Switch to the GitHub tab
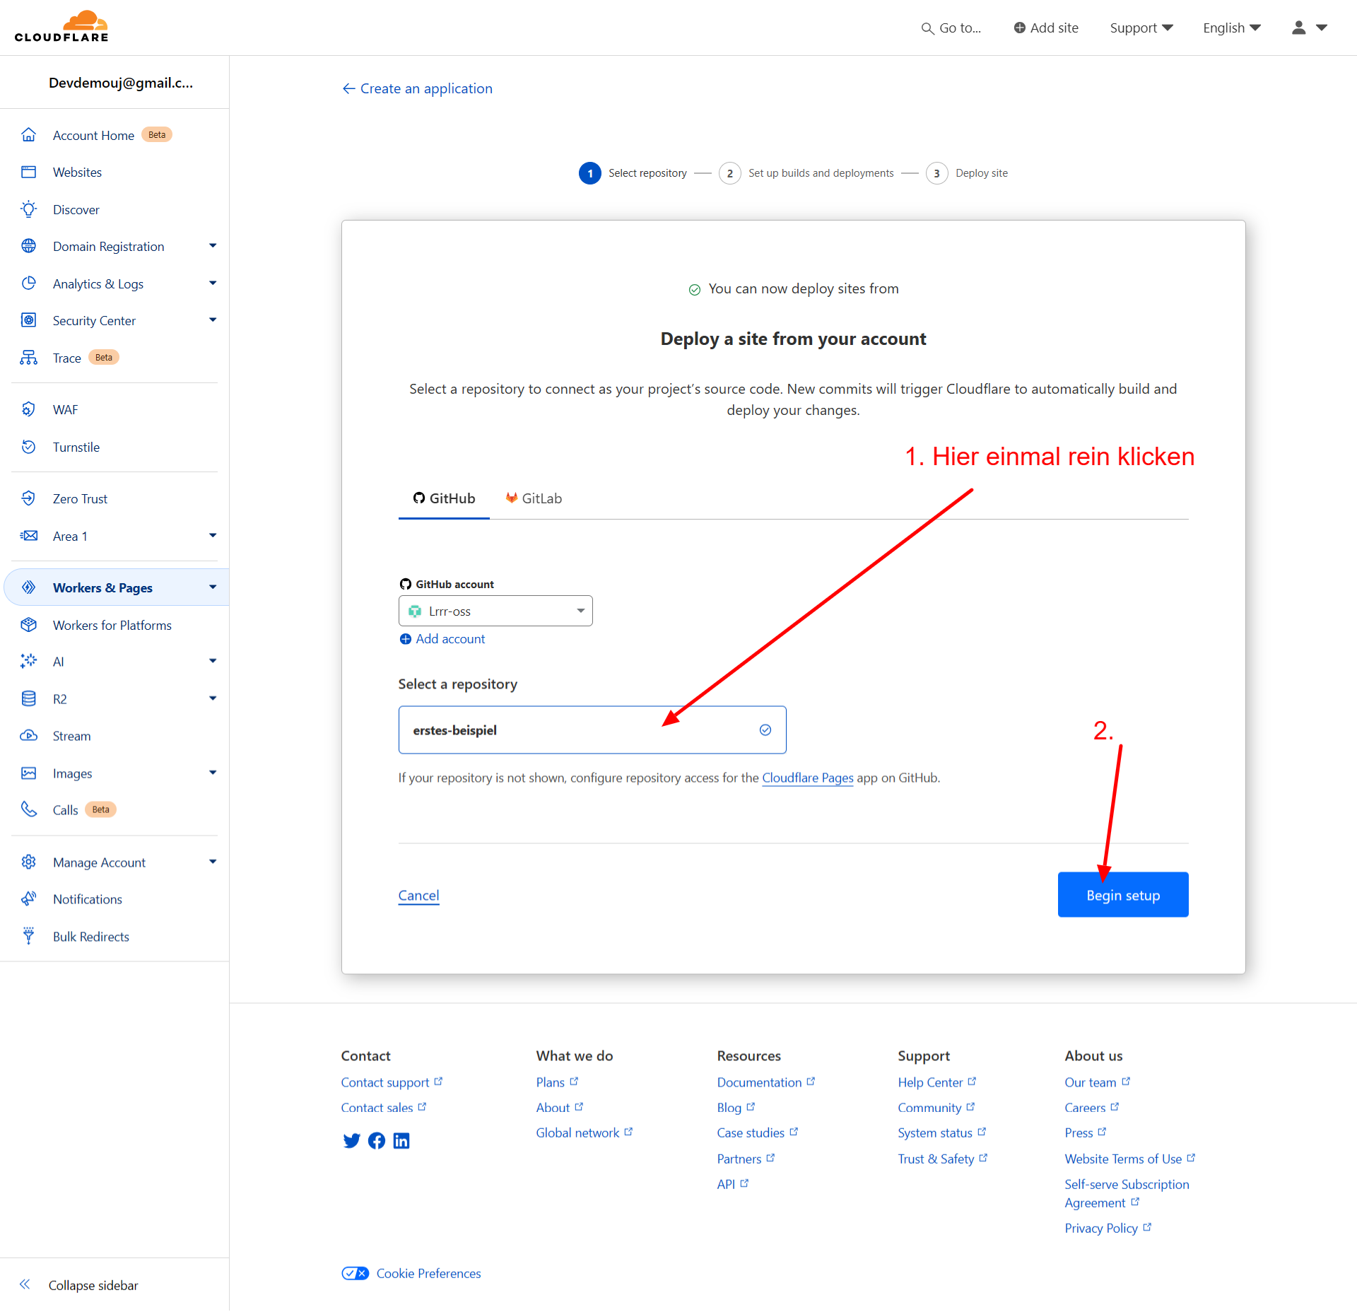The width and height of the screenshot is (1357, 1312). [444, 498]
